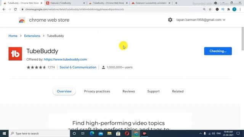Image resolution: width=244 pixels, height=137 pixels.
Task: Click the TubeBuddy red logo icon
Action: click(x=15, y=54)
